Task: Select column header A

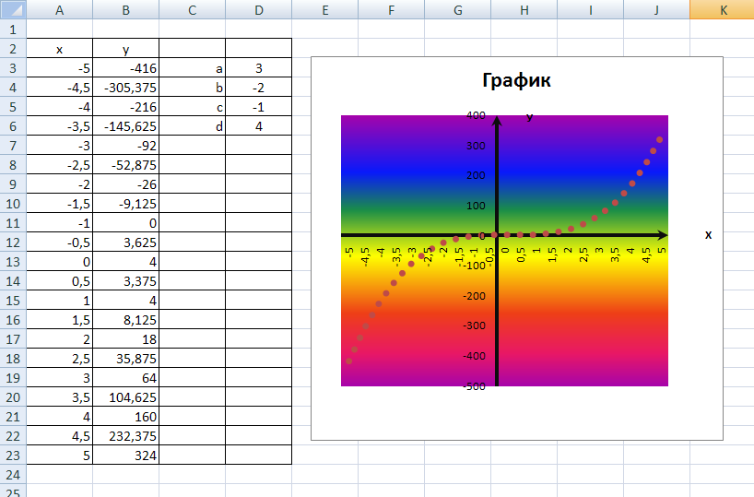Action: [60, 10]
